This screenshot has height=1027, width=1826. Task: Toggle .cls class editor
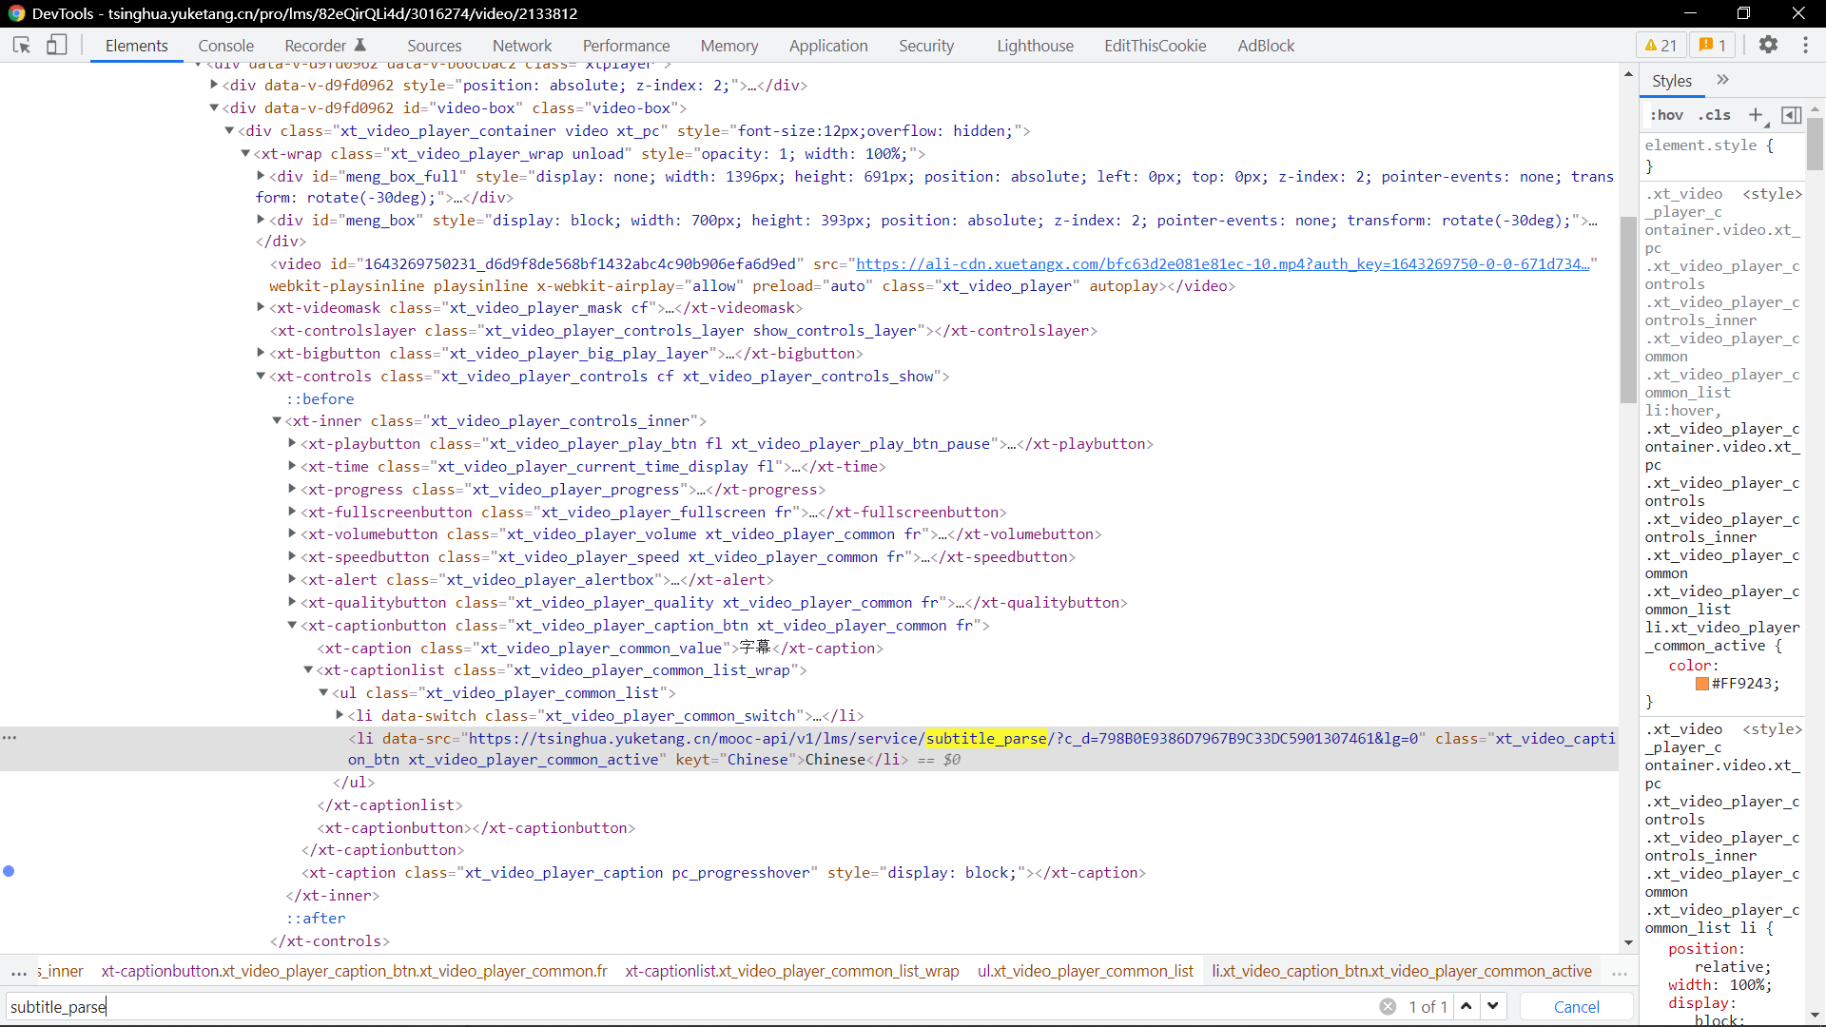[x=1715, y=115]
